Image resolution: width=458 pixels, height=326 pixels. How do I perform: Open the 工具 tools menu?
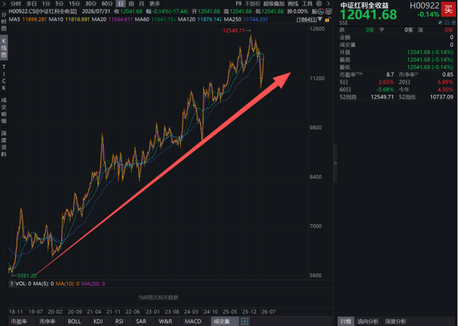(307, 3)
